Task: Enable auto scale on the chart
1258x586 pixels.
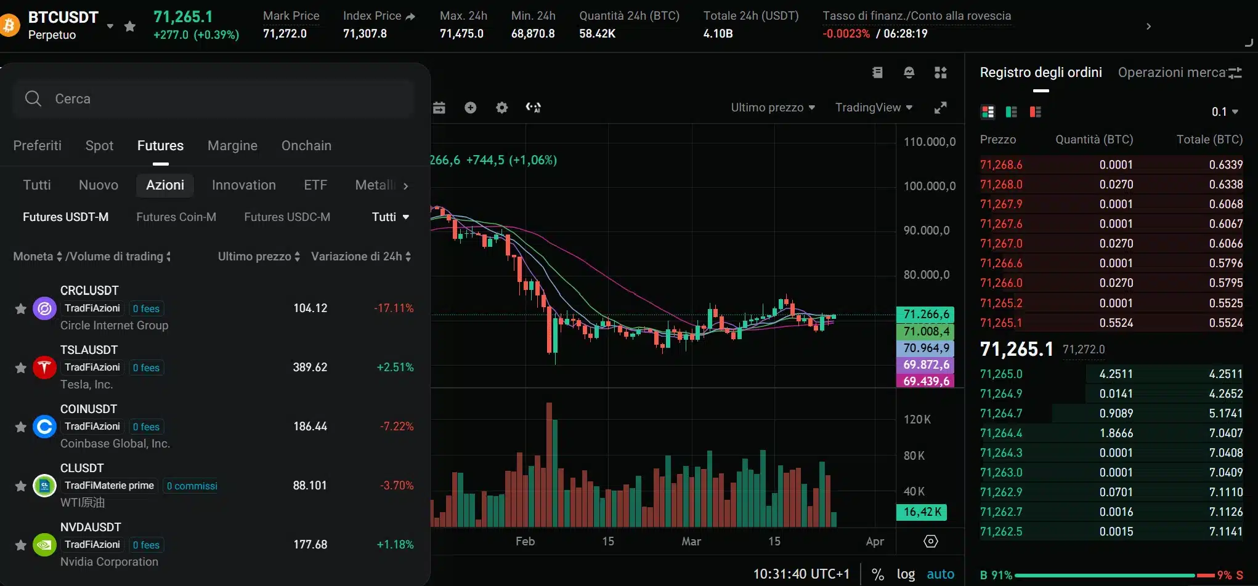Action: pos(940,573)
